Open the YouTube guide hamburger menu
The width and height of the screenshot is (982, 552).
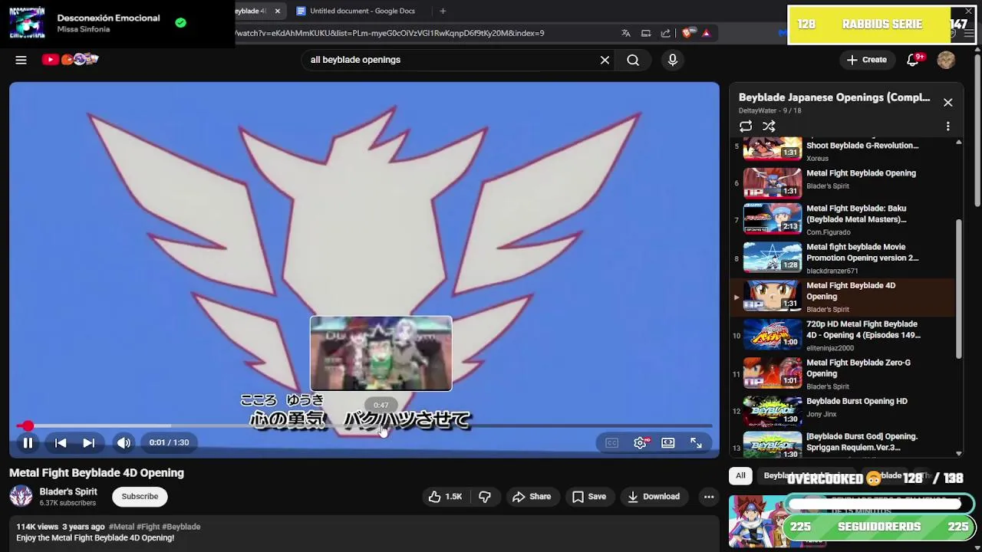point(21,60)
